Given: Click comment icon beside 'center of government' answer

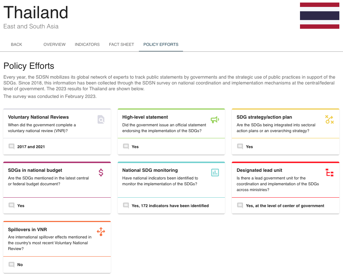Looking at the screenshot, I should pyautogui.click(x=240, y=205).
